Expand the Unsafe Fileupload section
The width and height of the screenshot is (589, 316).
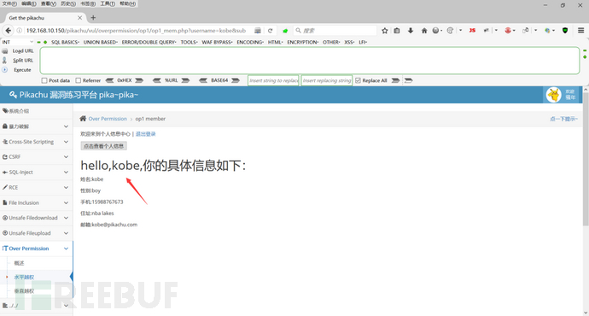click(x=36, y=233)
